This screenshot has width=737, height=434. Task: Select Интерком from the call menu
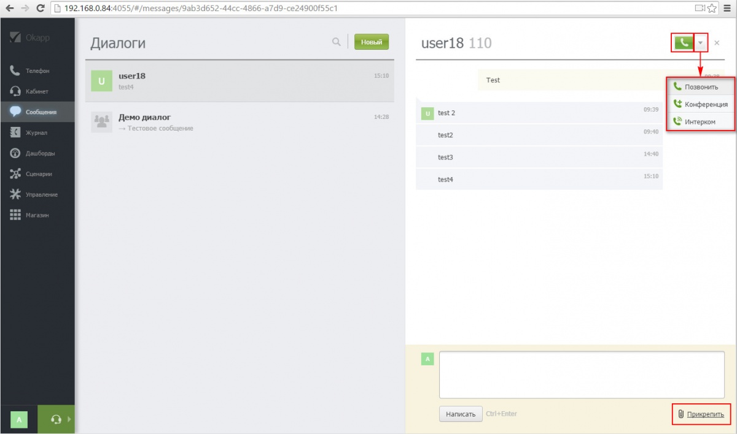[x=700, y=121]
